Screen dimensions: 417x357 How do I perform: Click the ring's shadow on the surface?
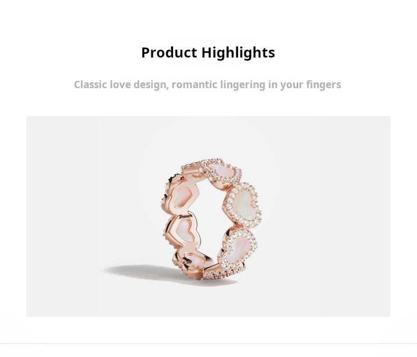[x=149, y=272]
